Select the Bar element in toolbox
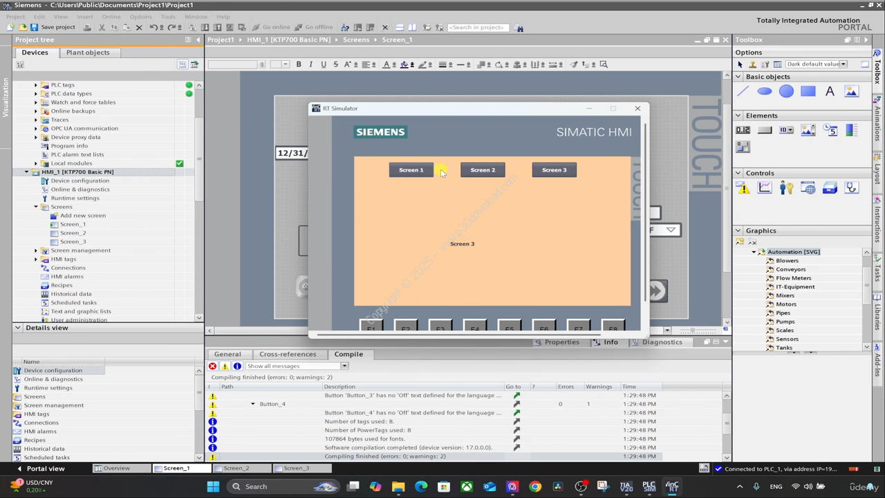This screenshot has width=885, height=498. [x=851, y=130]
